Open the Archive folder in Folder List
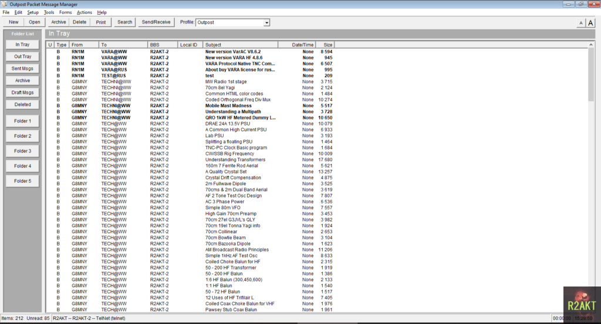 coord(23,81)
